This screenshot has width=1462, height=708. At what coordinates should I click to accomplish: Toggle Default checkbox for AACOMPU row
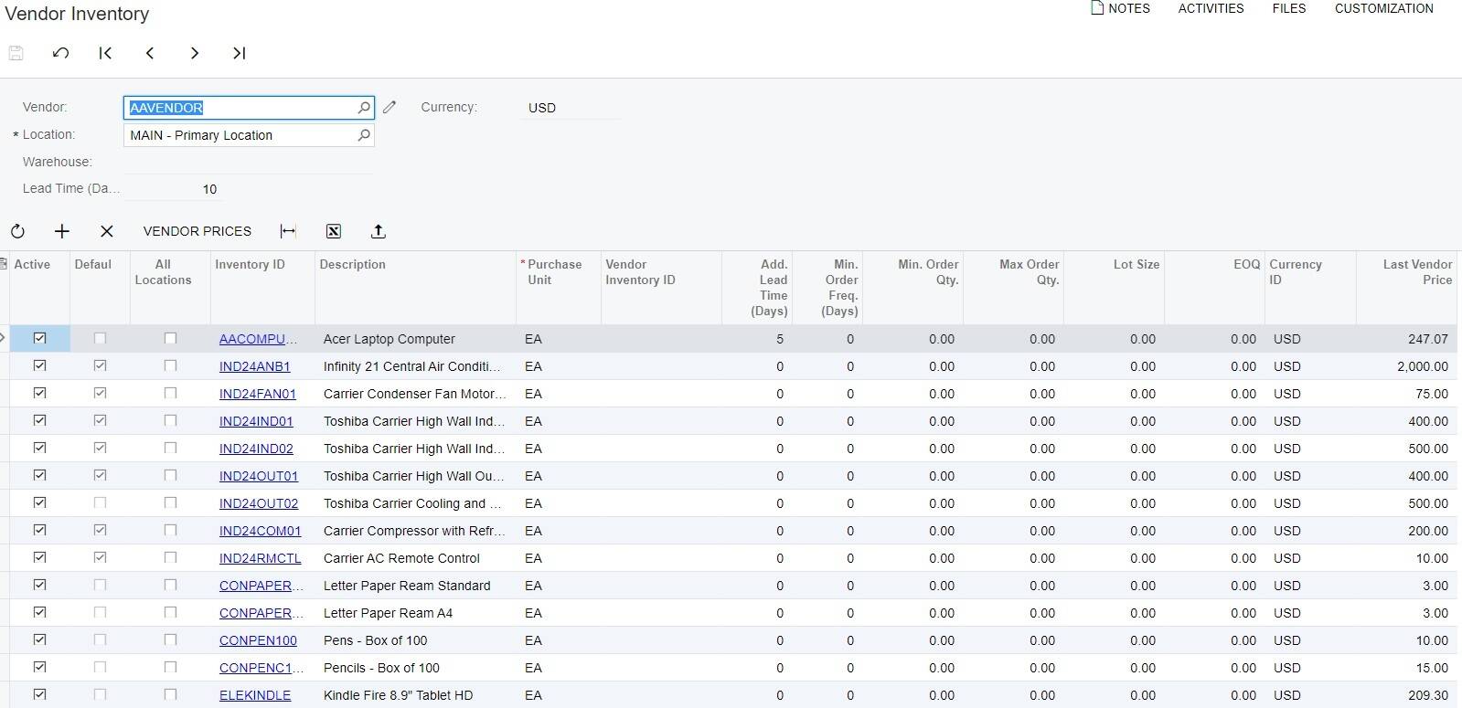click(100, 338)
